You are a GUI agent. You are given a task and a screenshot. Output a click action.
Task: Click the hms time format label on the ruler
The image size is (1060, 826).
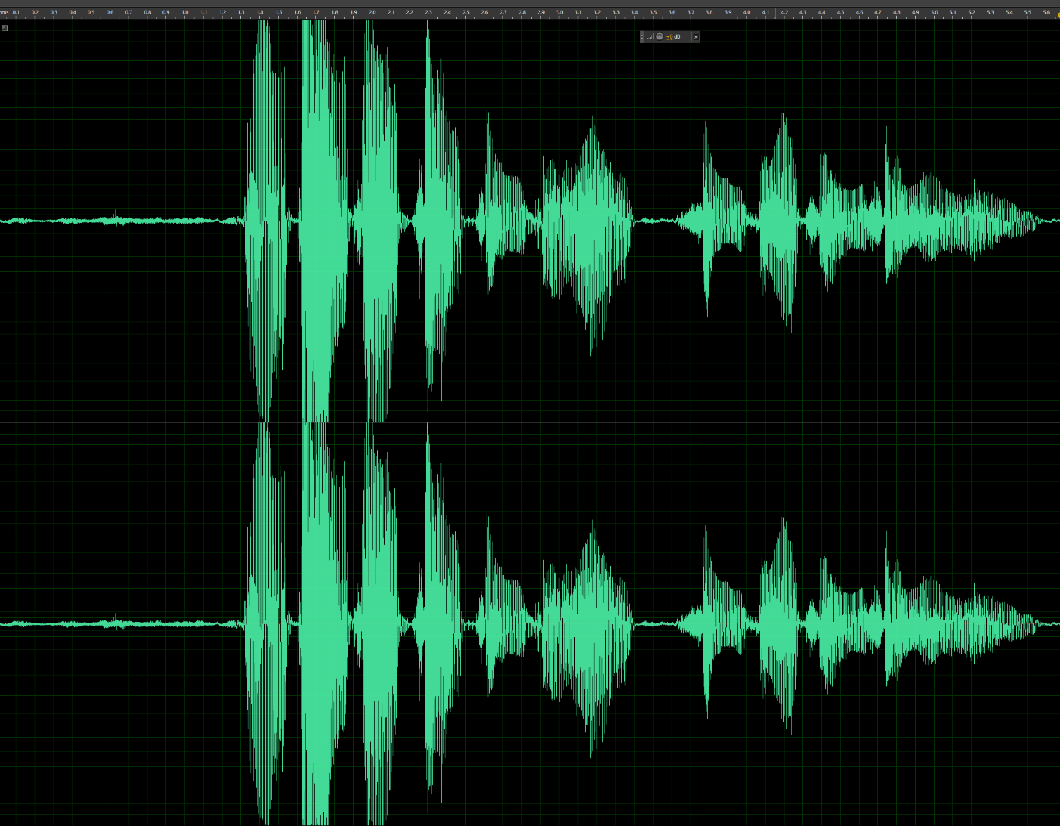tap(4, 13)
